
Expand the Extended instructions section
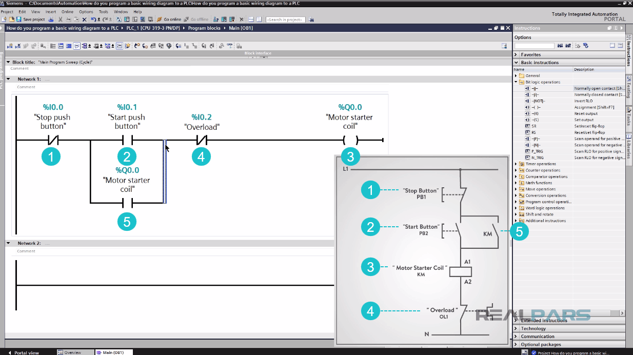pyautogui.click(x=517, y=320)
